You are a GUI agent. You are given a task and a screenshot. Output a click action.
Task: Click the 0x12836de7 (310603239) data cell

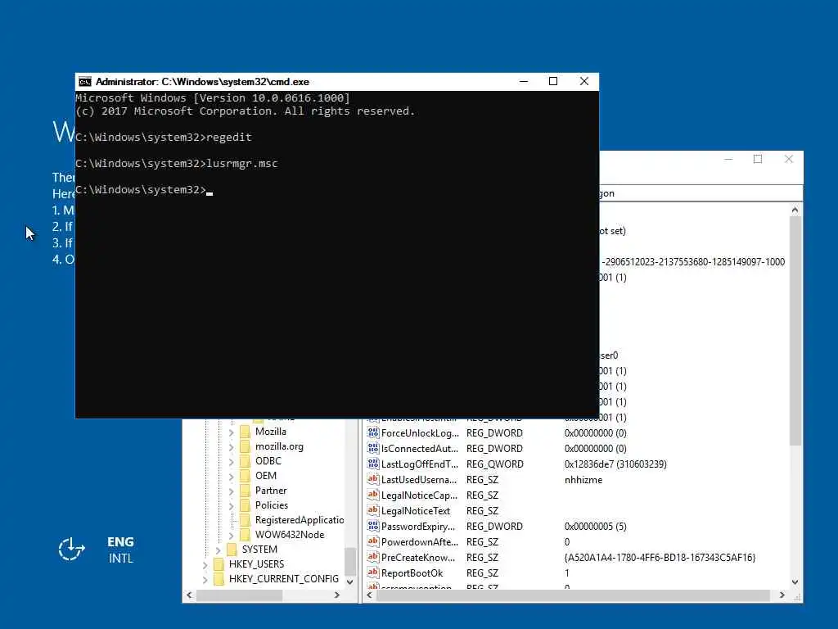615,464
